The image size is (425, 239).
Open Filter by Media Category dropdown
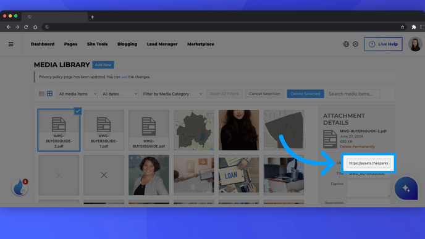pyautogui.click(x=172, y=94)
